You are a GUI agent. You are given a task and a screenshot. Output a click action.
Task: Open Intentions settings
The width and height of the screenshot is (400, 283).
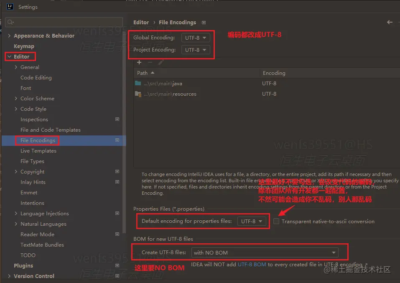pyautogui.click(x=33, y=203)
